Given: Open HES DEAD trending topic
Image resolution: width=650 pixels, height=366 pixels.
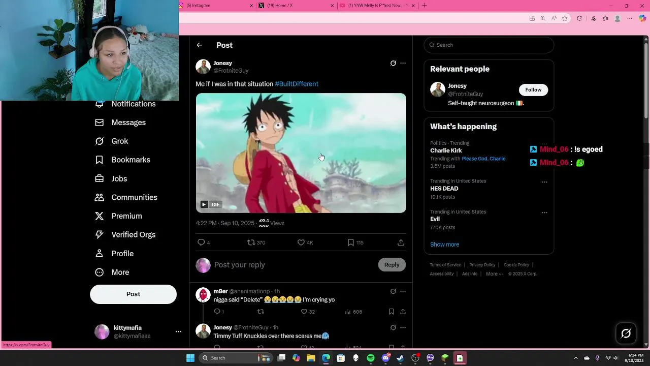Looking at the screenshot, I should click(444, 189).
